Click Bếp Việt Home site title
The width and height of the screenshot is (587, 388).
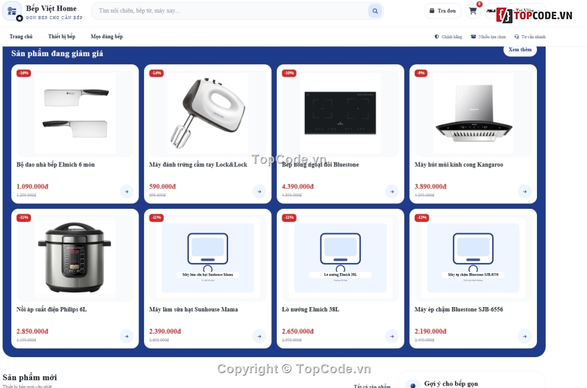(x=51, y=8)
